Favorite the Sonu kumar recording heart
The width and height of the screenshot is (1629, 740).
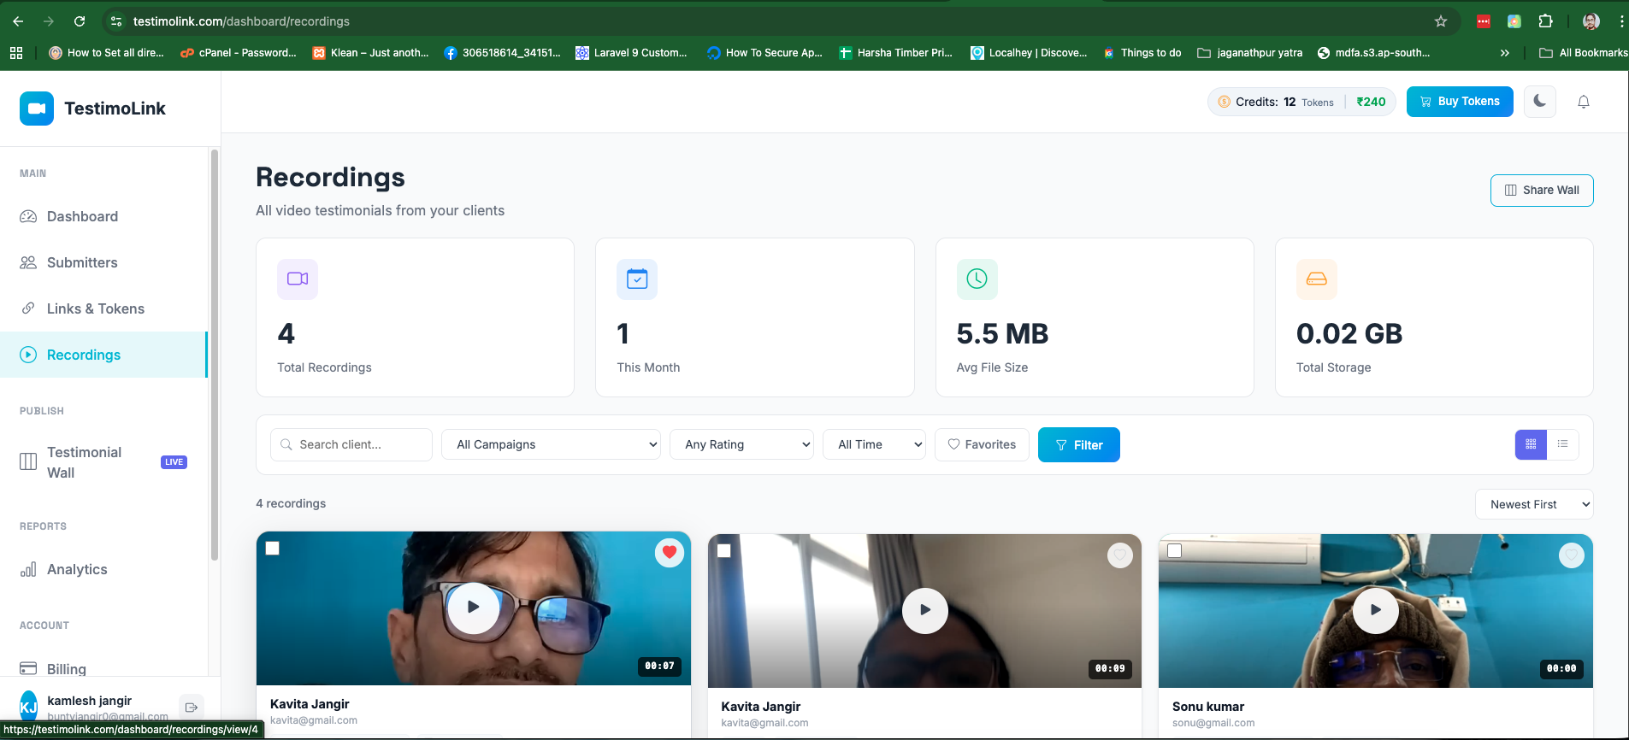pos(1572,555)
